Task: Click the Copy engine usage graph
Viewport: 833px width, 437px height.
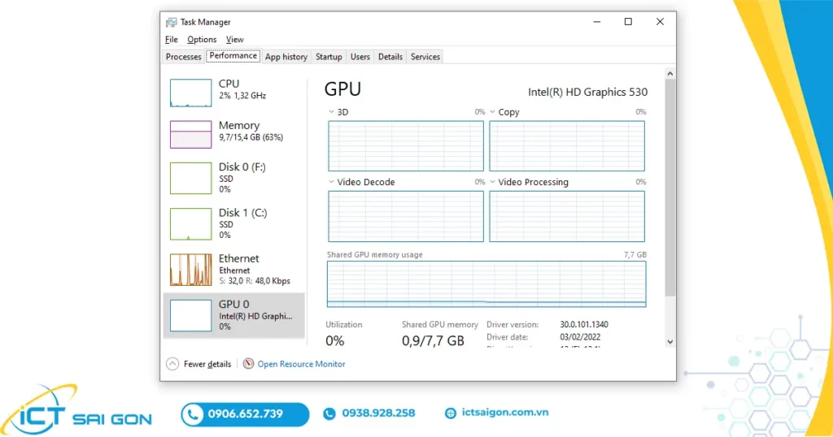Action: click(567, 146)
